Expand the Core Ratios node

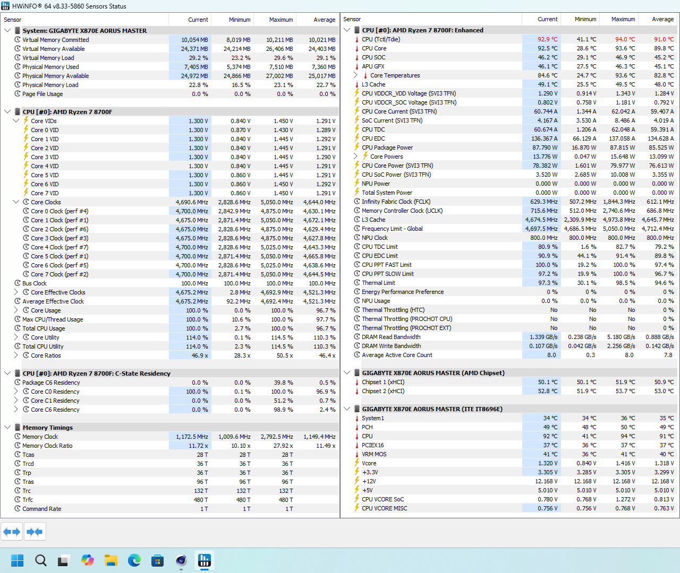click(x=16, y=355)
